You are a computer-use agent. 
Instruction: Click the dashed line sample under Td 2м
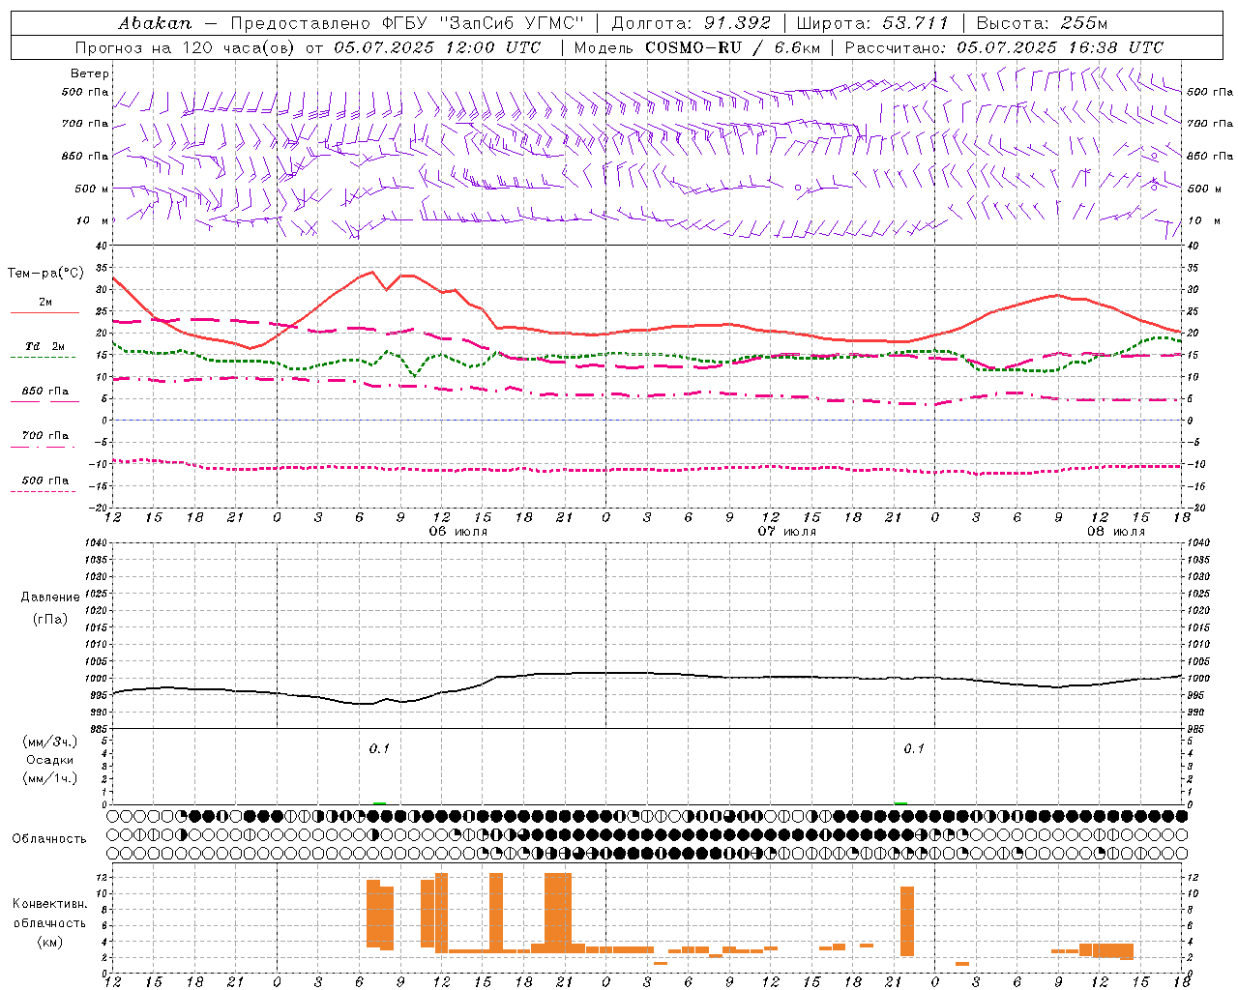point(44,358)
